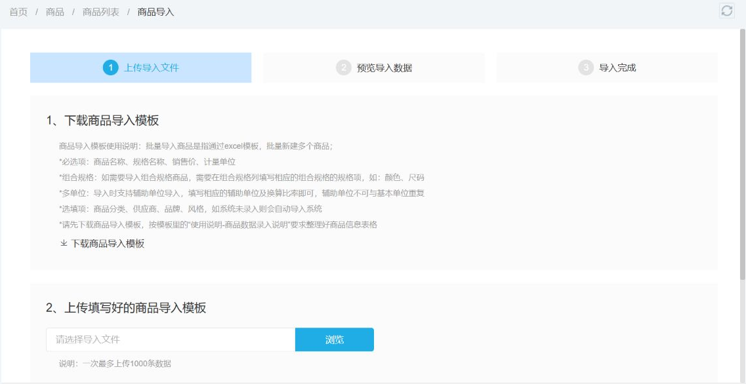
Task: Open 商品 breadcrumb link
Action: tap(54, 12)
